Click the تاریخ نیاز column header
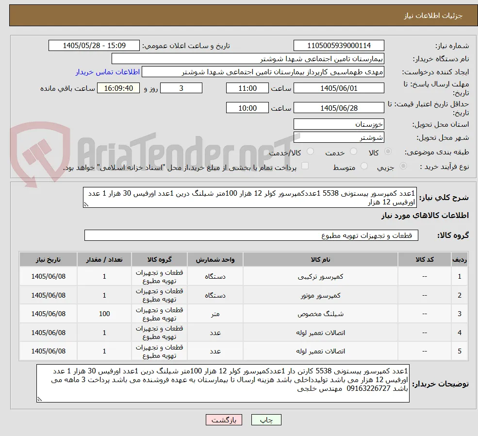 (48, 259)
